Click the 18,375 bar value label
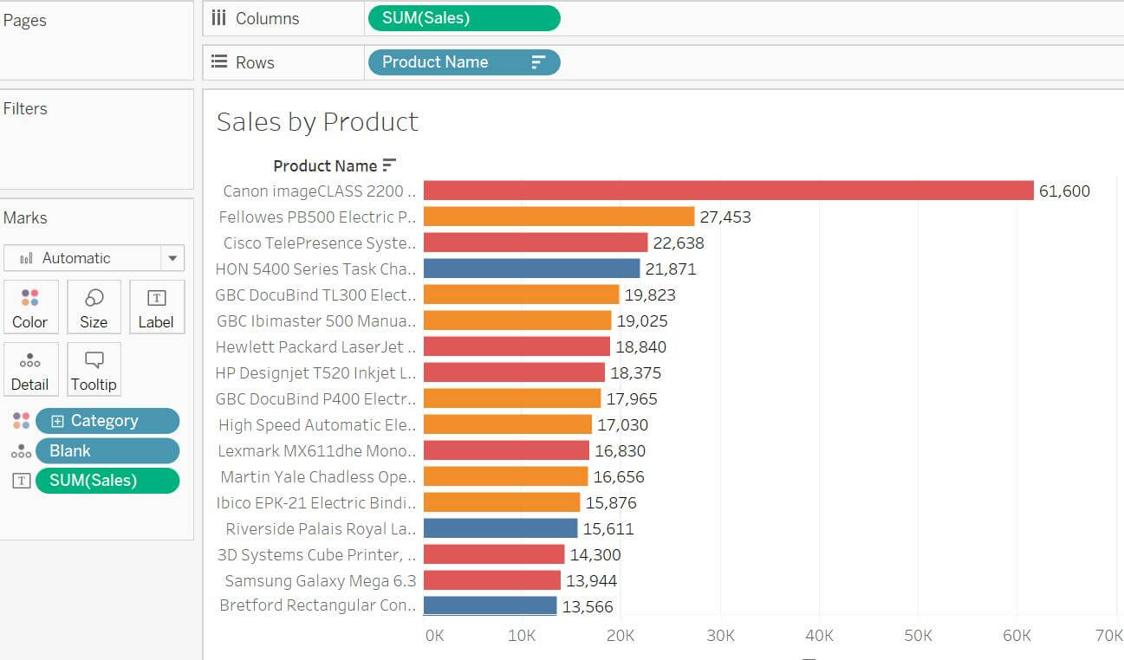1124x660 pixels. point(636,373)
